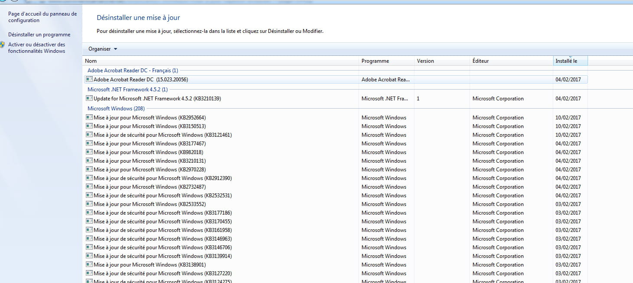Click the shield icon next to Activer ou désactiver
This screenshot has width=633, height=283.
(3, 45)
